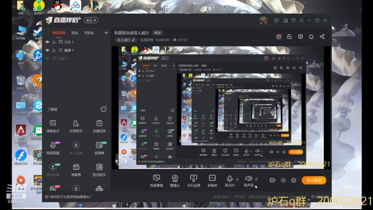Click 停止推流 stop streaming button
This screenshot has width=373, height=210.
[314, 180]
